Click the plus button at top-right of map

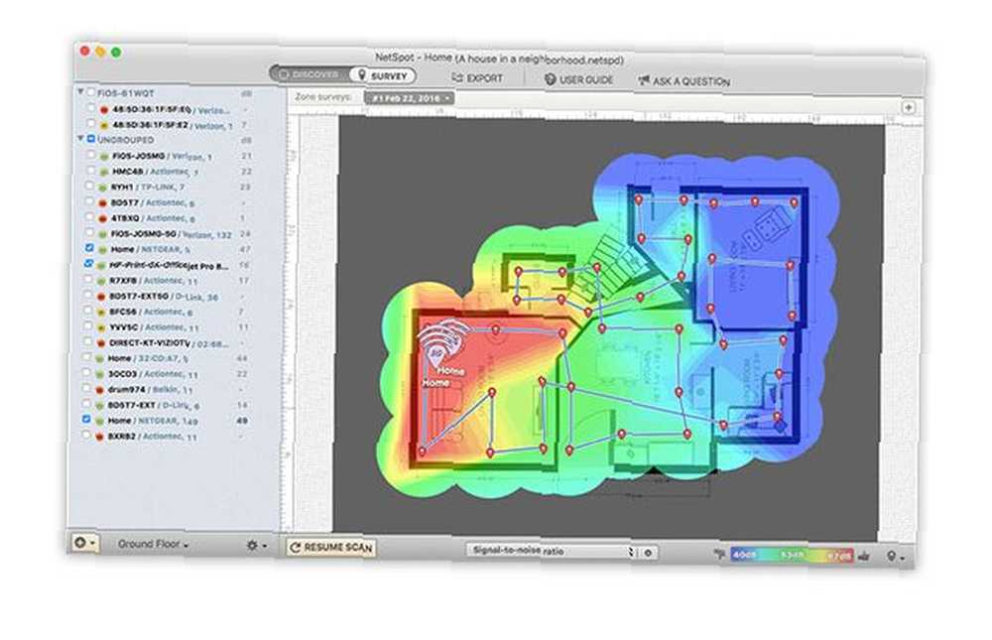click(908, 107)
